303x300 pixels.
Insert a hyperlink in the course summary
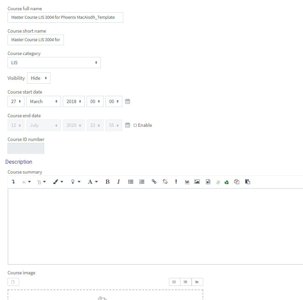(154, 181)
